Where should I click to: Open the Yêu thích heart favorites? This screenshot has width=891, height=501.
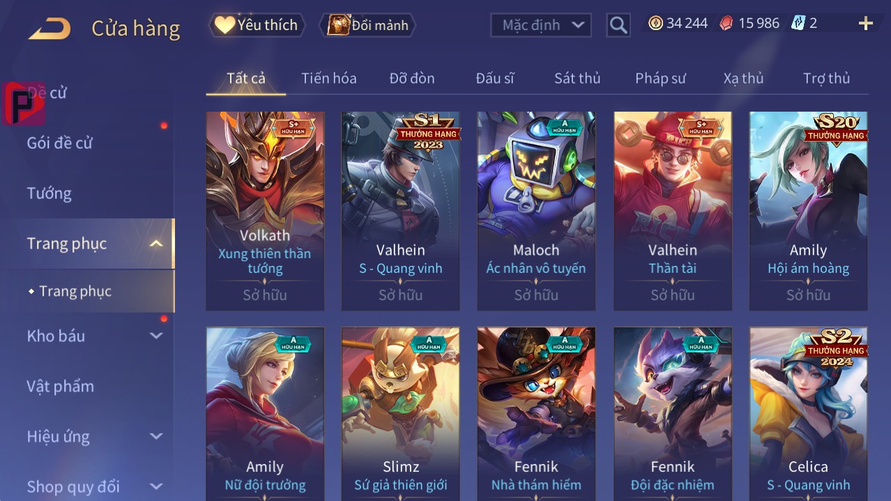[x=257, y=25]
